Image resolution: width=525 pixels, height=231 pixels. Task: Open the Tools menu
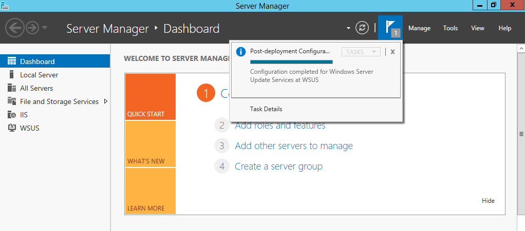(451, 28)
